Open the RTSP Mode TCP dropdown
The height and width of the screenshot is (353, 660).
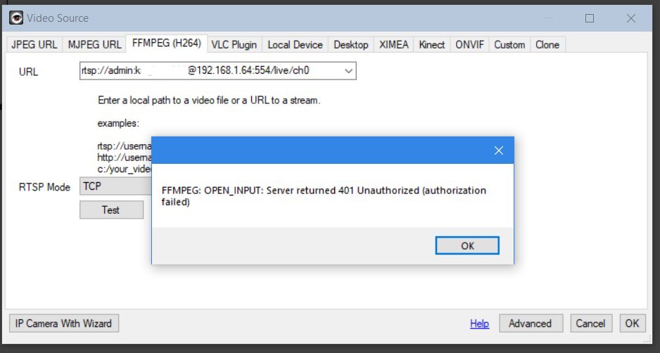pos(115,186)
